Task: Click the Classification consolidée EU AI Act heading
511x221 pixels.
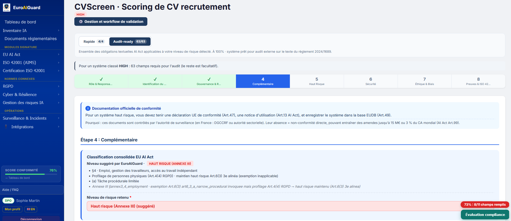Action: (120, 157)
